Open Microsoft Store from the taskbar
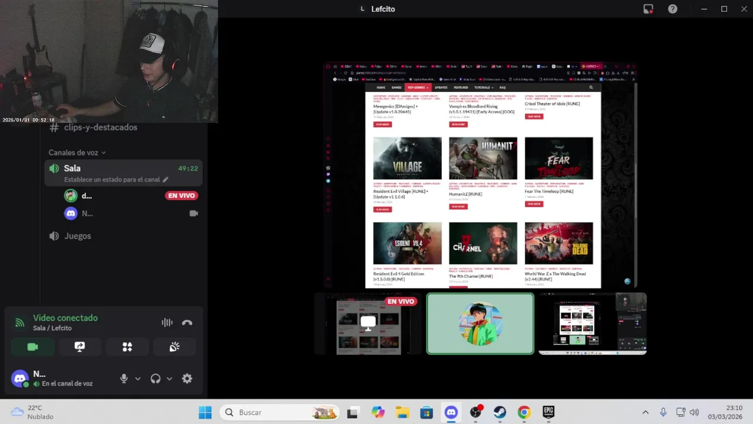The width and height of the screenshot is (753, 424). coord(427,412)
